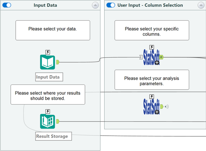Click the output anchor of Input Data tool
The height and width of the screenshot is (151, 206).
point(58,62)
